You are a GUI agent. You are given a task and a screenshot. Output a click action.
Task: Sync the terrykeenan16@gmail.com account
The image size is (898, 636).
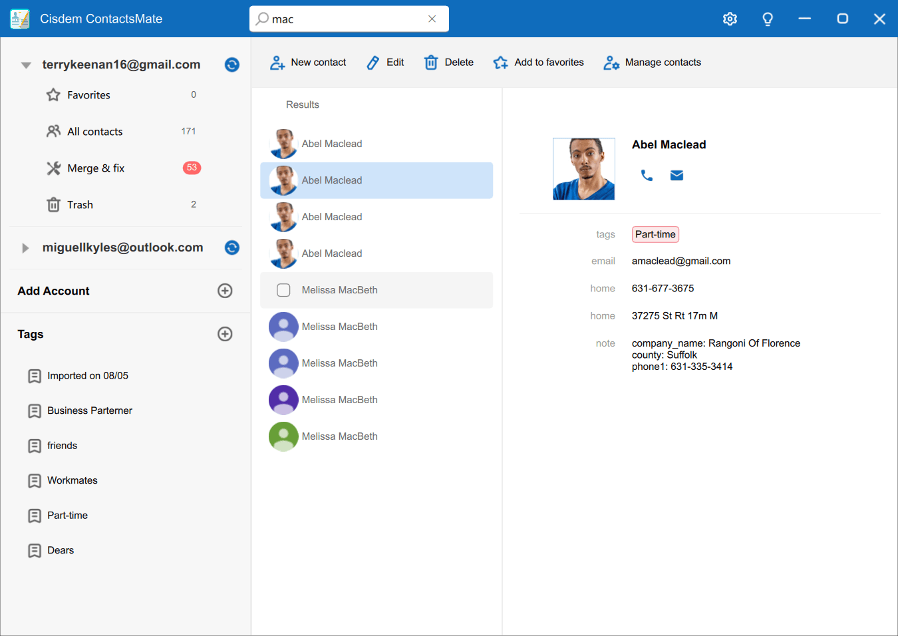231,65
